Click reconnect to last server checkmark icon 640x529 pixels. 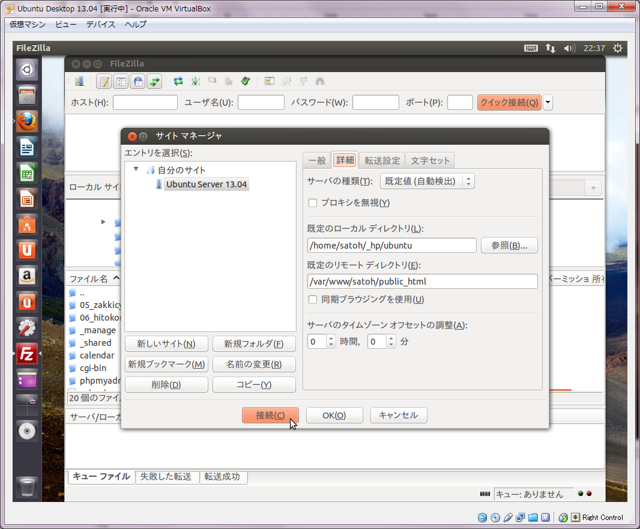point(246,81)
